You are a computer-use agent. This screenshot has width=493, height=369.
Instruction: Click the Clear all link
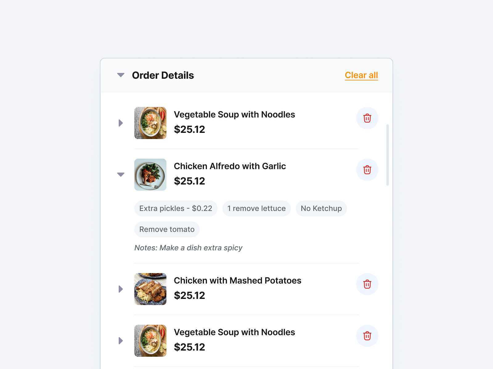[361, 75]
